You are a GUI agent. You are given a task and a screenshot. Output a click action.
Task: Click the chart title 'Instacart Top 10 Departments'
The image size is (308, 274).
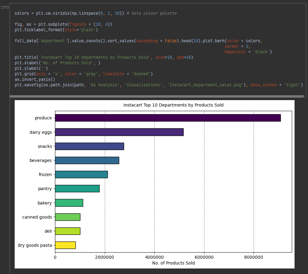click(173, 105)
